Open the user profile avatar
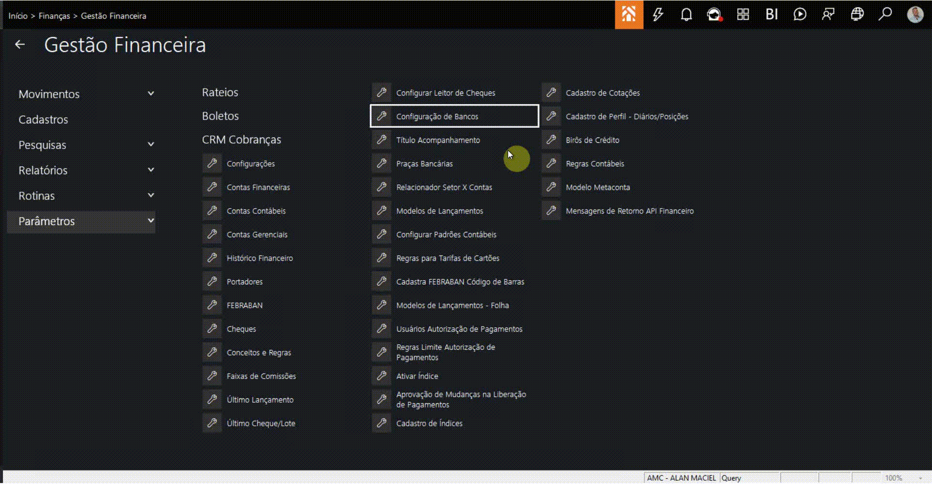 [x=915, y=15]
